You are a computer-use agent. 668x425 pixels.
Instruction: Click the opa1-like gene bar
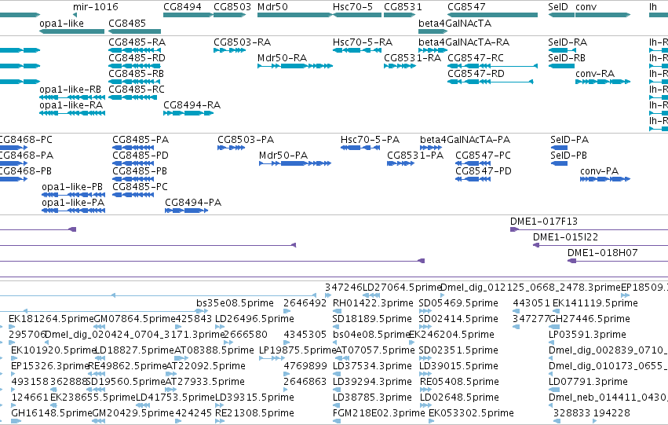71,31
